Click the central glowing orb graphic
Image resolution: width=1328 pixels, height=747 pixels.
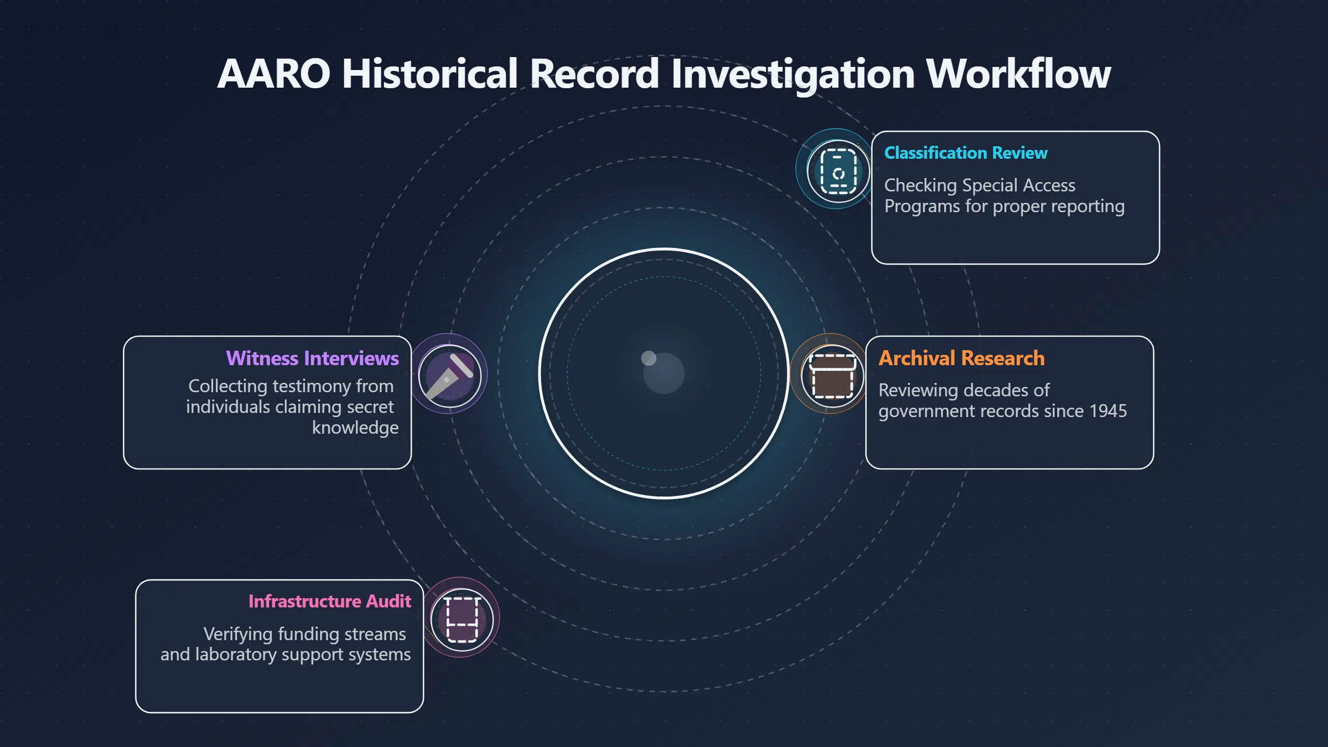pyautogui.click(x=664, y=374)
